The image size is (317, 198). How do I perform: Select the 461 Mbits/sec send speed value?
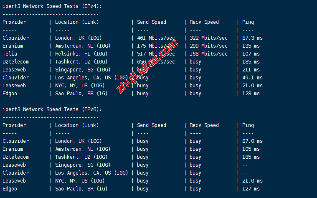pyautogui.click(x=156, y=38)
